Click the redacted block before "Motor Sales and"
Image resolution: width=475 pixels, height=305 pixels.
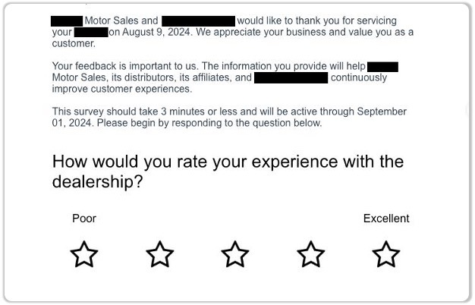coord(66,20)
